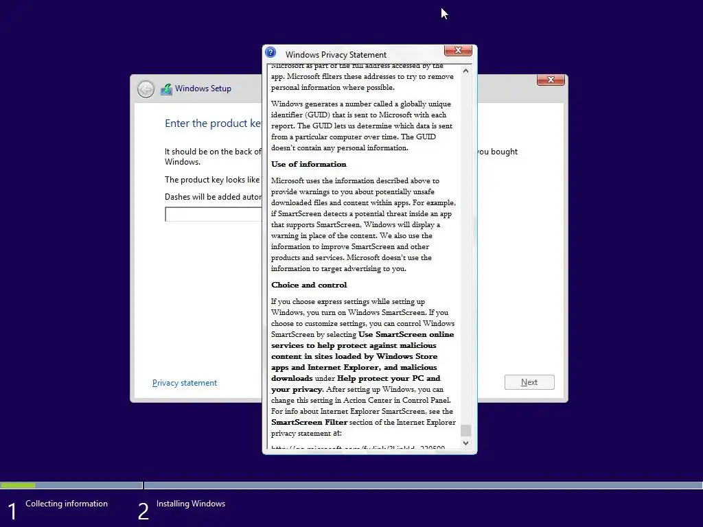
Task: Click the bold 'Help protect your PC and' text
Action: point(389,378)
